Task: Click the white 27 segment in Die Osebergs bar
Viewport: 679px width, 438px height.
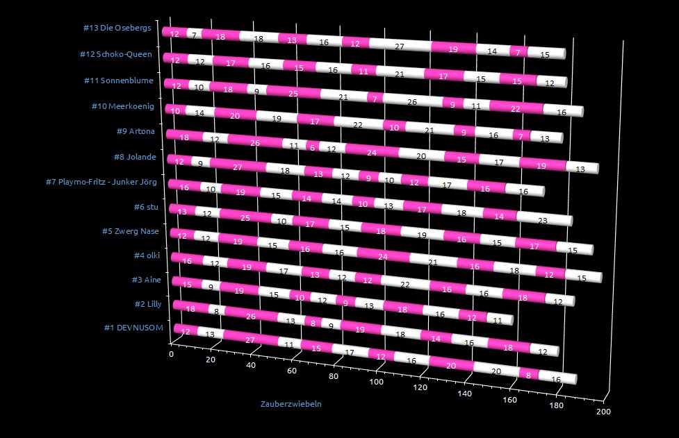Action: 399,47
